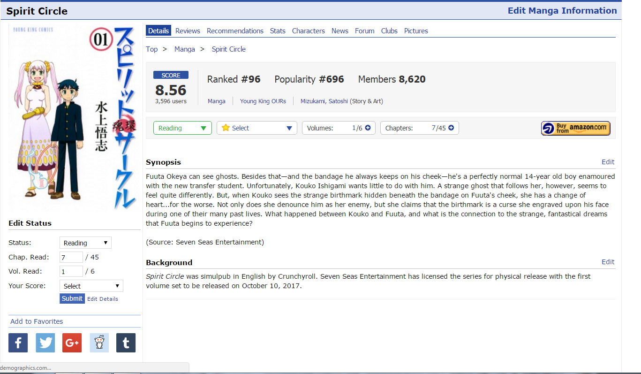Click Add to Favorites link
641x374 pixels.
[x=37, y=321]
